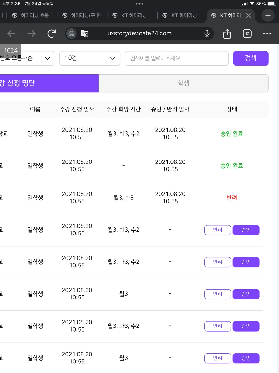Select the 수강 신청 명단 tab
Viewport: 279px width, 373px height.
point(49,83)
